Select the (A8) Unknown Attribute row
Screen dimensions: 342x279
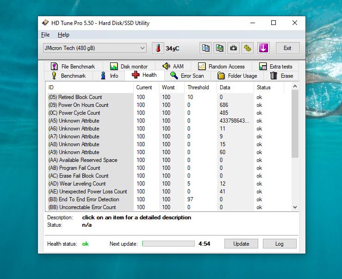pyautogui.click(x=166, y=144)
